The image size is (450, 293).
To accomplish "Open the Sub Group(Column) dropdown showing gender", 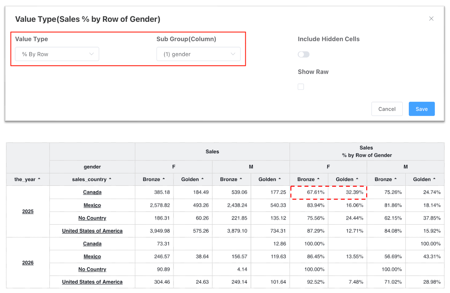I will [x=198, y=54].
